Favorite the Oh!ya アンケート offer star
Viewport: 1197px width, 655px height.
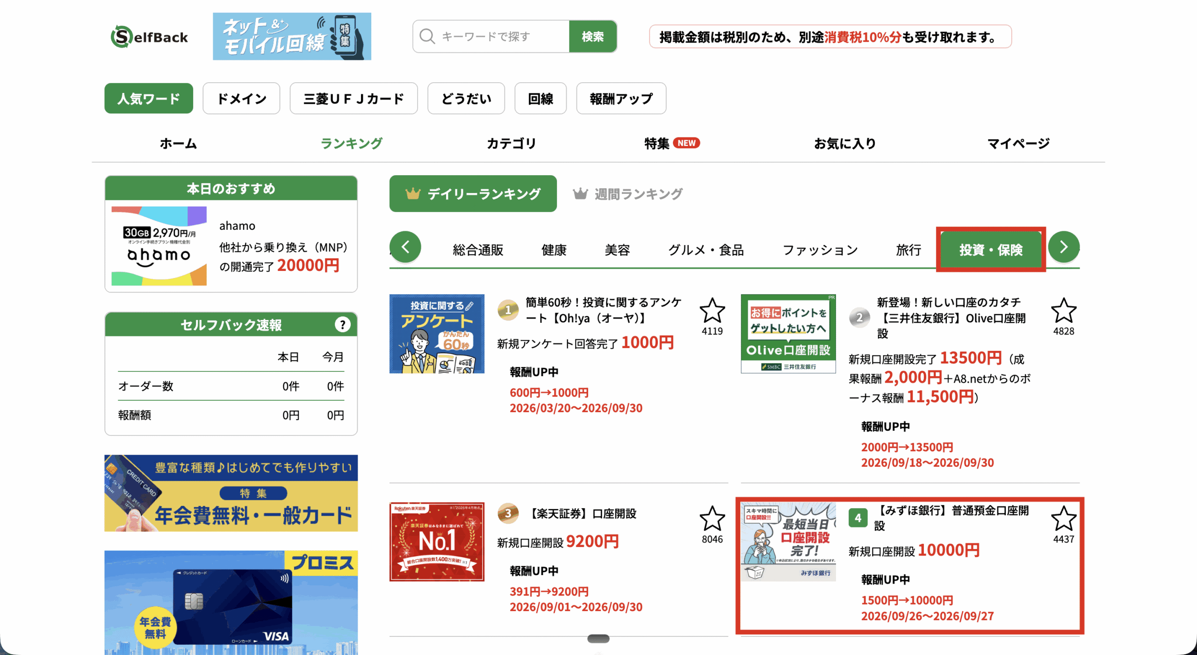[712, 311]
